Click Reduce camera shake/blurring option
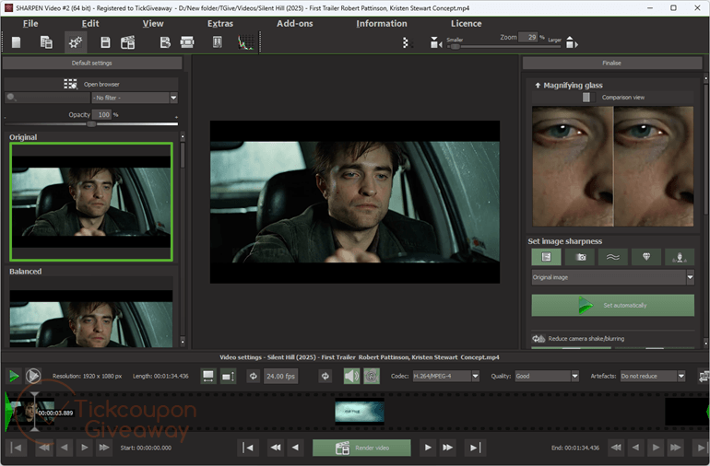The image size is (710, 466). (x=586, y=338)
